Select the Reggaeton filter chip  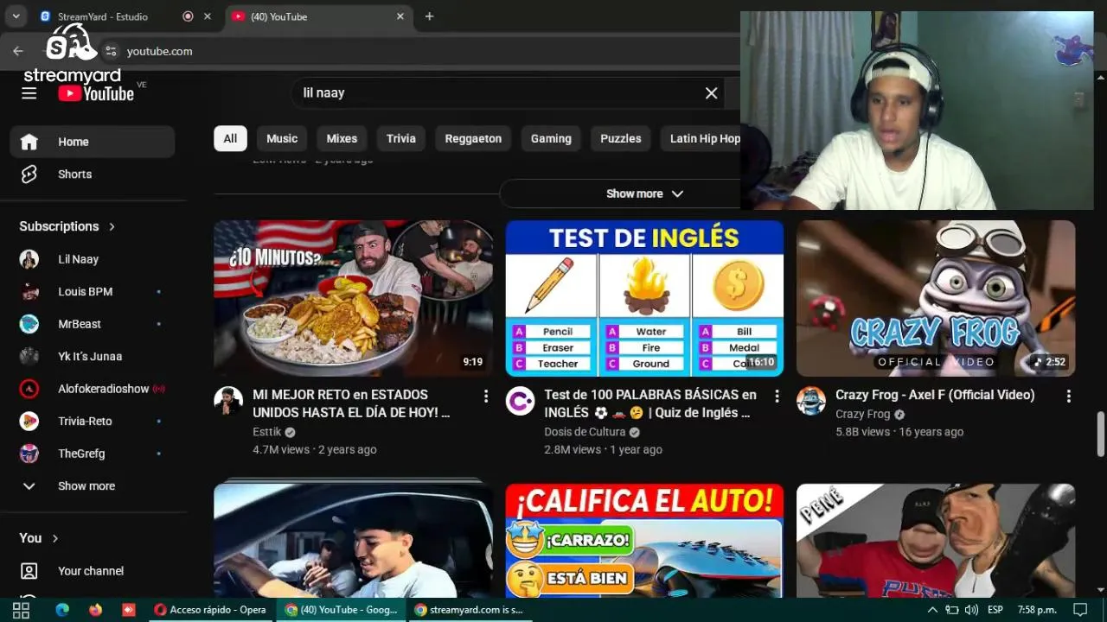[x=473, y=138]
